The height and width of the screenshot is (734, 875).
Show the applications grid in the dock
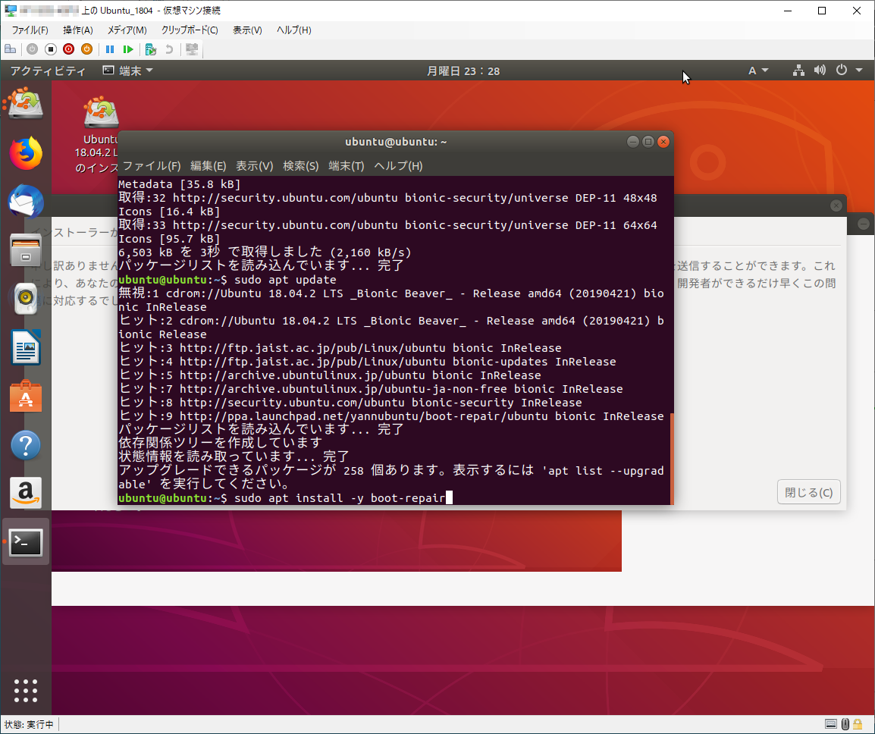click(26, 691)
